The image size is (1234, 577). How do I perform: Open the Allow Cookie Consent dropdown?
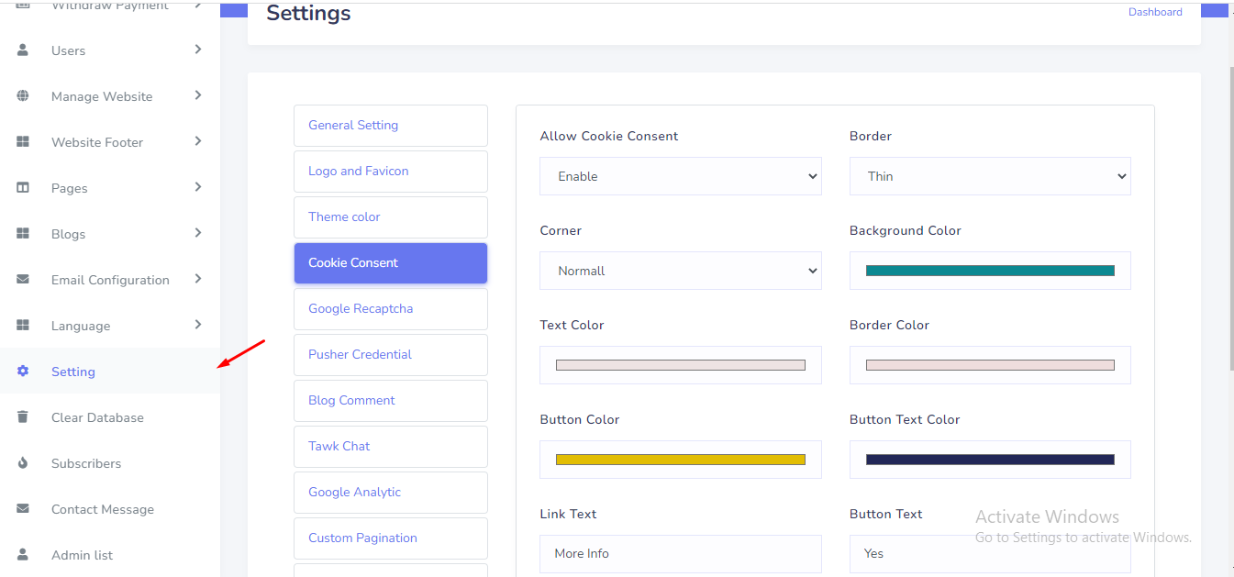click(680, 176)
